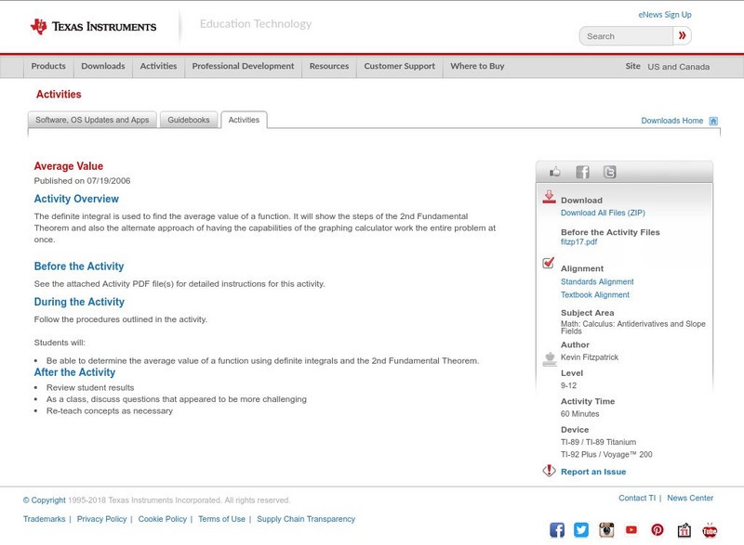Open TI Twitter page in footer
Image resolution: width=744 pixels, height=545 pixels.
(x=581, y=530)
